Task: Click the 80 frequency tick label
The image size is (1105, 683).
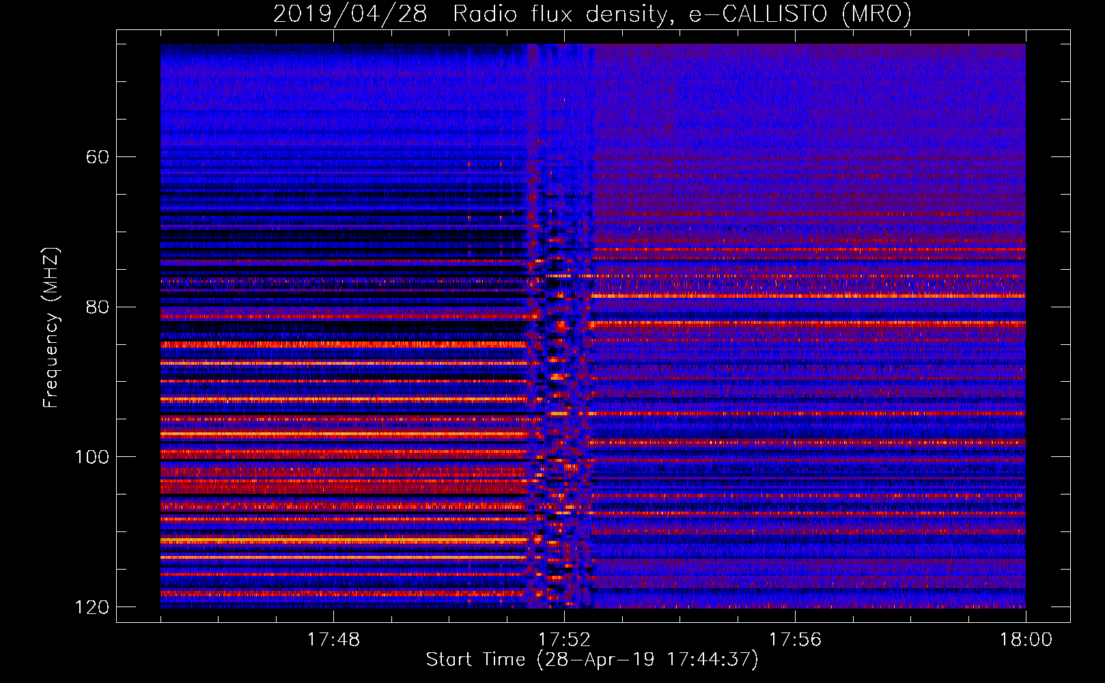Action: click(x=98, y=307)
